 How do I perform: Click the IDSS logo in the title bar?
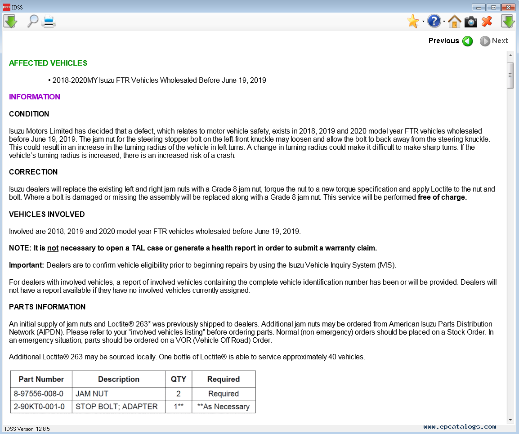(x=7, y=7)
